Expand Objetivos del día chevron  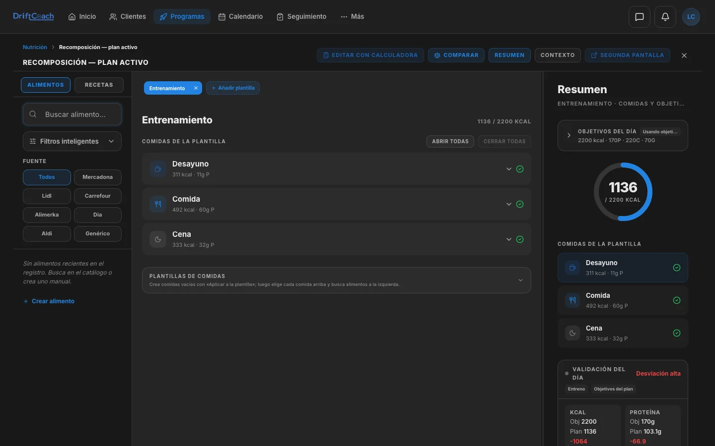click(x=569, y=135)
